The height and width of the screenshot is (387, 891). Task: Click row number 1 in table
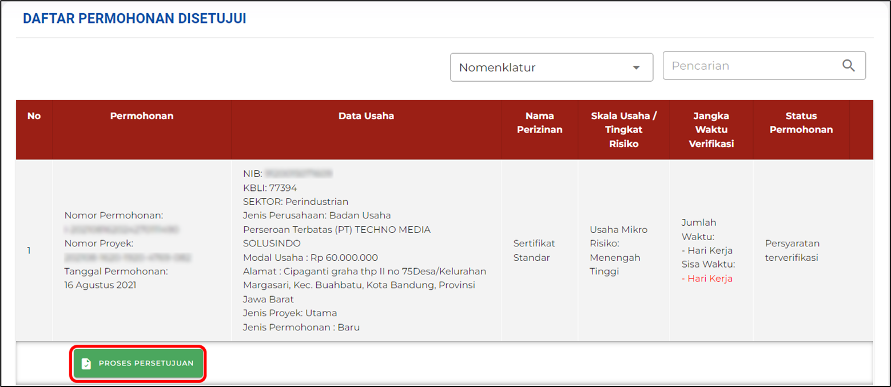click(29, 250)
